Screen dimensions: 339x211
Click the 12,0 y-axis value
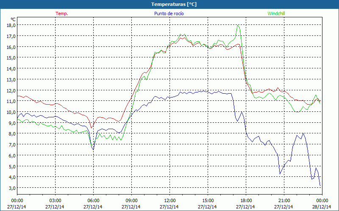[11, 90]
